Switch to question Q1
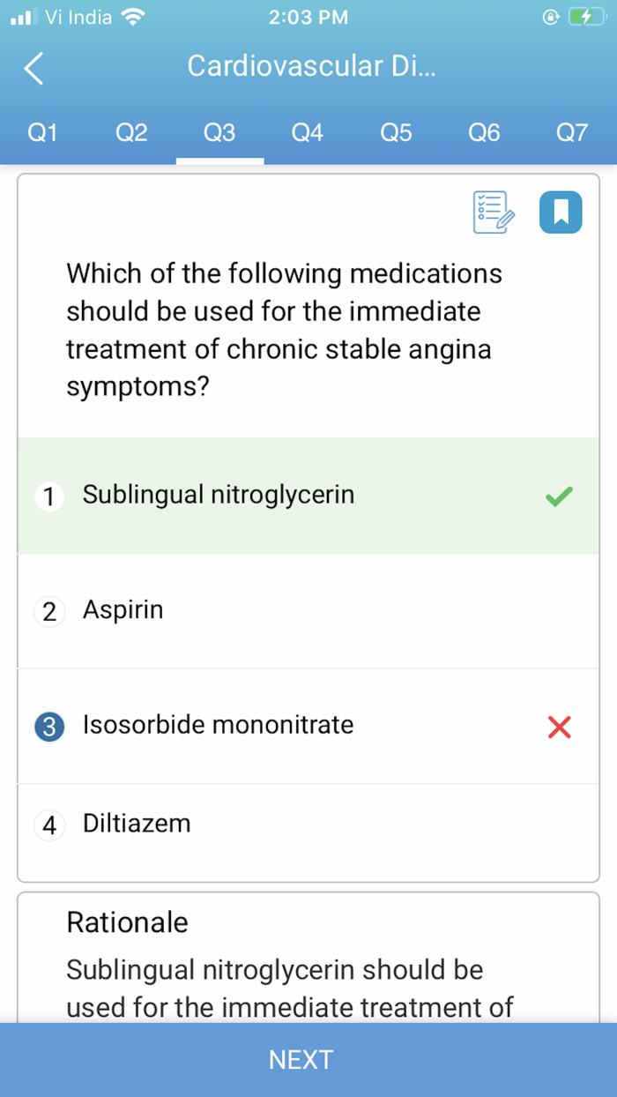 [42, 132]
